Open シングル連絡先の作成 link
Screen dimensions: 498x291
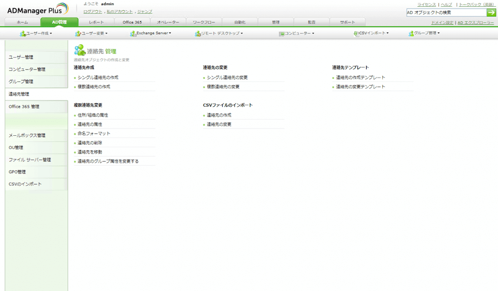pyautogui.click(x=98, y=78)
